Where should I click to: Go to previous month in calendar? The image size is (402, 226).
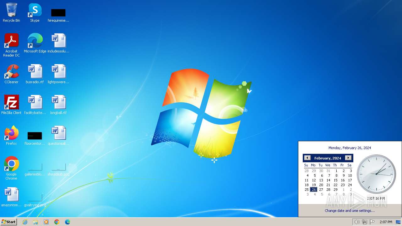click(307, 158)
